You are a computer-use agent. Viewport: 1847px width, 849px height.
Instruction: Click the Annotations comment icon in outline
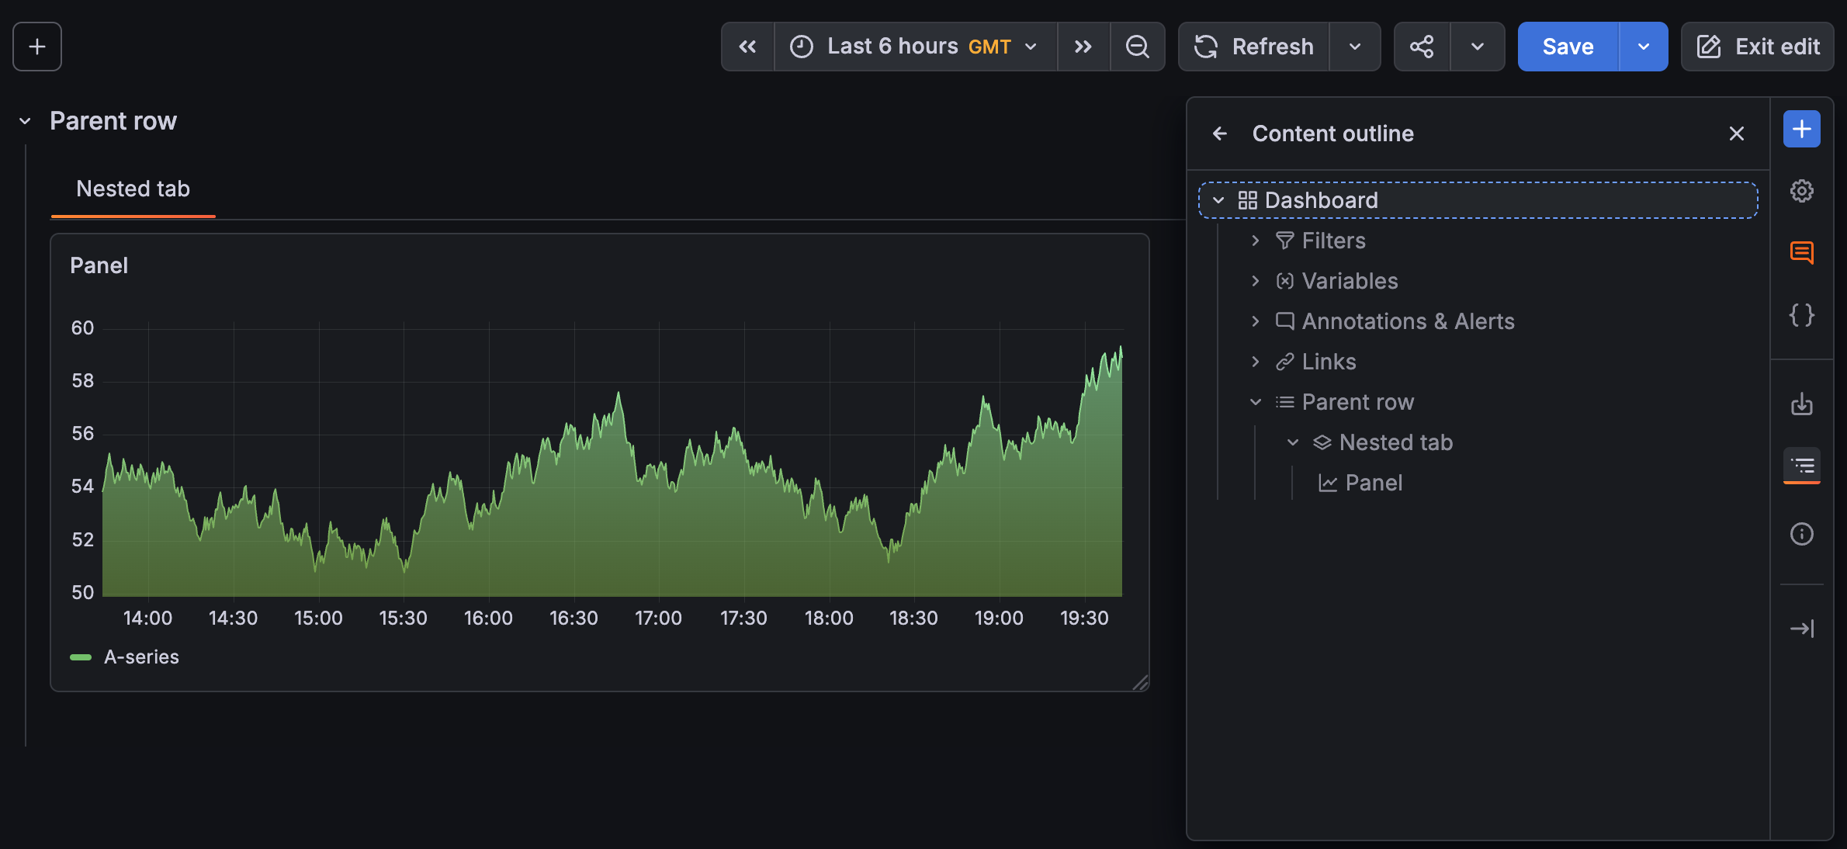pyautogui.click(x=1285, y=321)
